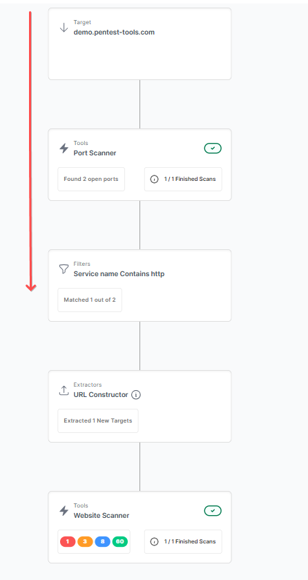Click the down-arrow Target icon

[64, 28]
